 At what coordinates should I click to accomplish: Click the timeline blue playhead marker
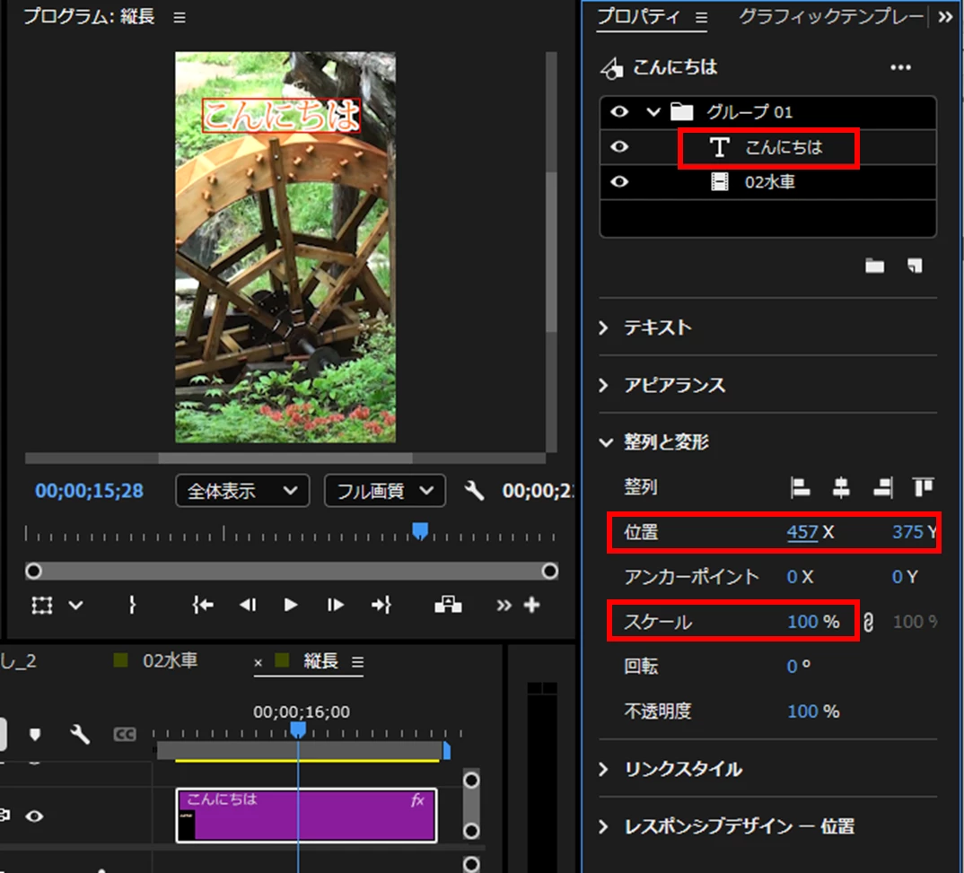(298, 729)
